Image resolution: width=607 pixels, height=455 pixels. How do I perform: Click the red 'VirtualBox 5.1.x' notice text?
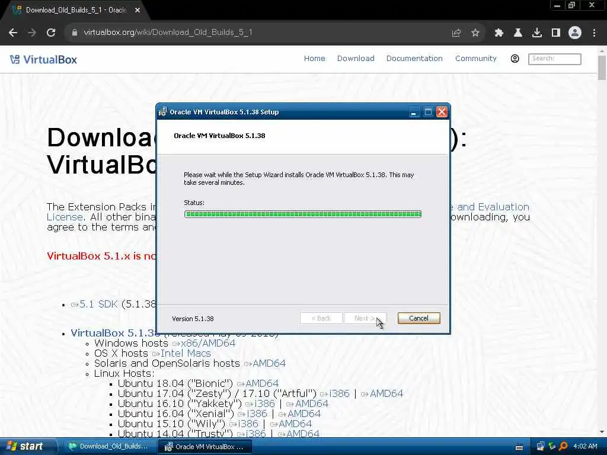pyautogui.click(x=101, y=256)
